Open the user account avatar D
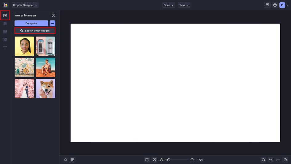The height and width of the screenshot is (164, 291). coord(282,5)
